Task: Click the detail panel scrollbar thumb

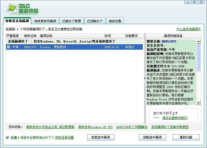Action: (198, 57)
